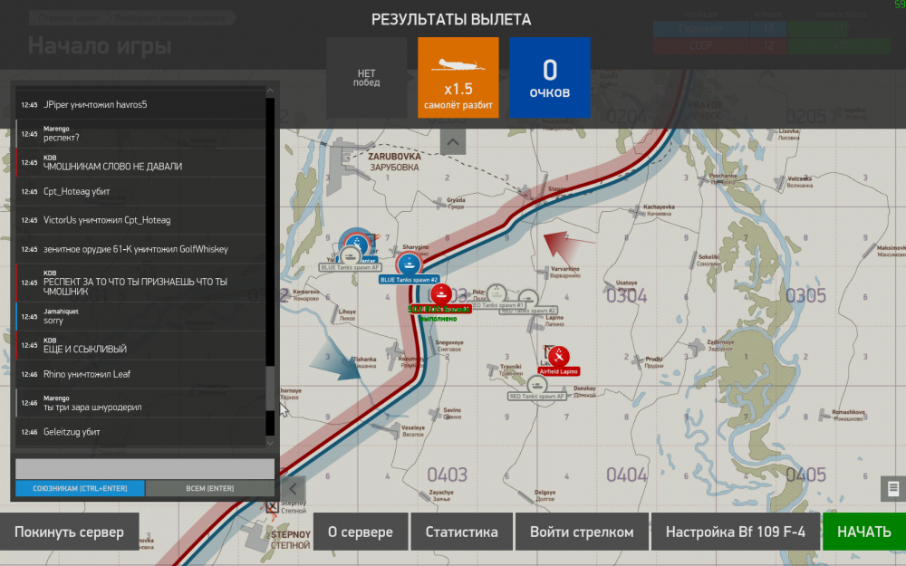Click the Snegovoye village label
This screenshot has width=906, height=566.
(x=449, y=345)
